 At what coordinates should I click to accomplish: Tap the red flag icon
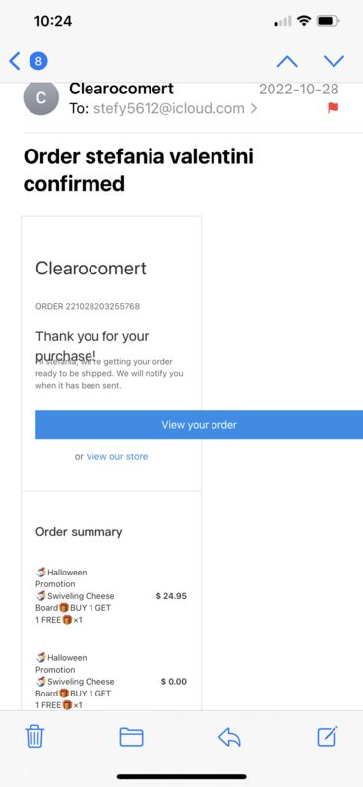pos(333,108)
